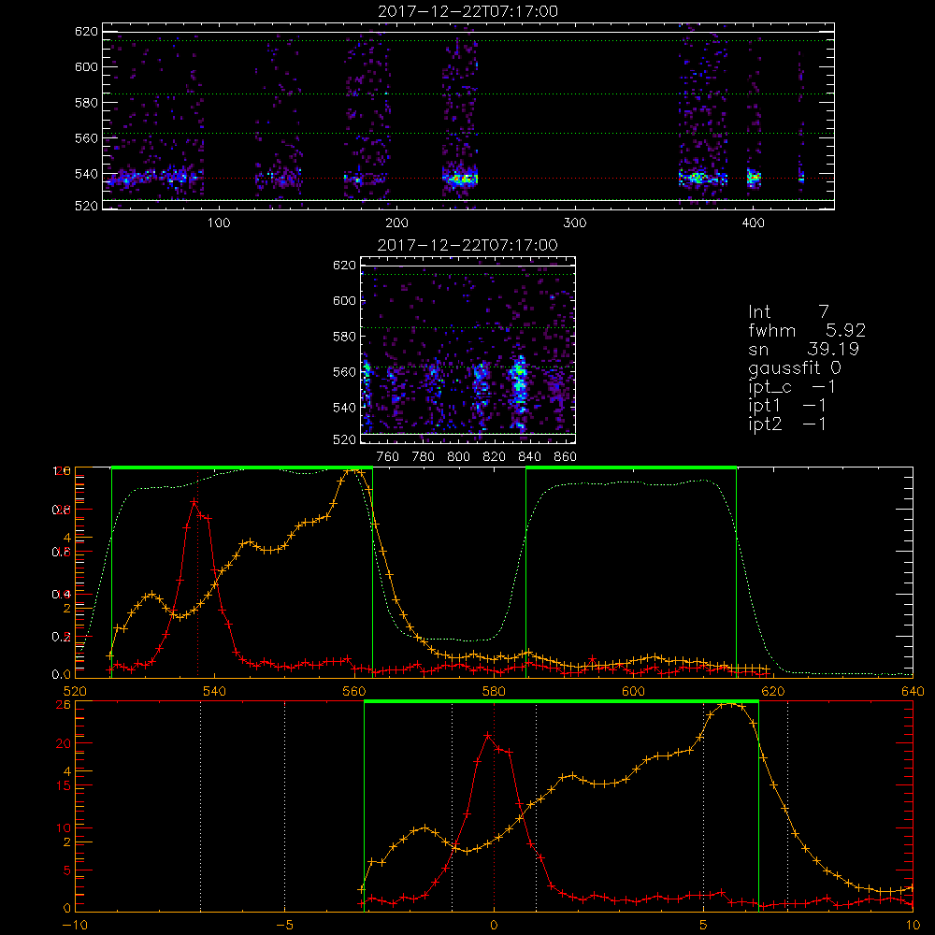Select the 'fwhm 5.92' readout line
Screen dimensions: 935x935
(807, 330)
